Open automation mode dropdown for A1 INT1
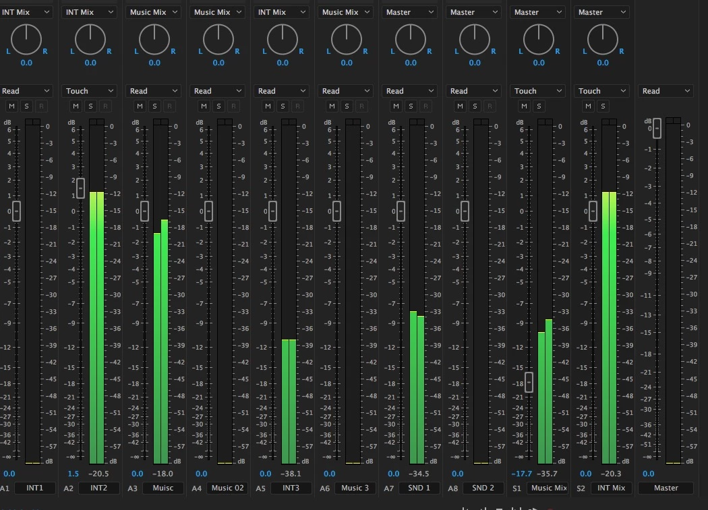This screenshot has width=708, height=510. point(26,91)
